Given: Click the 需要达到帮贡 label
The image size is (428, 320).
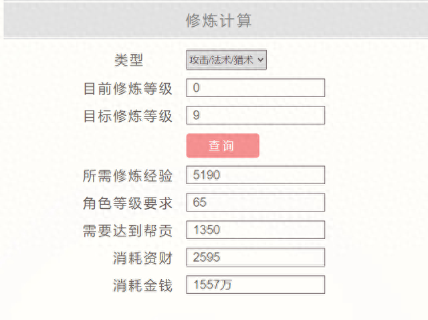Looking at the screenshot, I should (128, 231).
